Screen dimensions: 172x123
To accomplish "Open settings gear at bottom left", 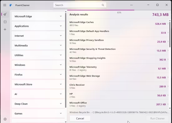I will tap(5, 119).
